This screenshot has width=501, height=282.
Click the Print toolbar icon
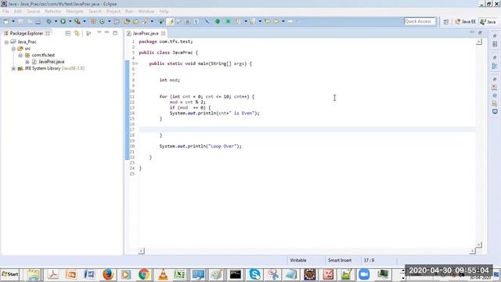click(x=38, y=21)
